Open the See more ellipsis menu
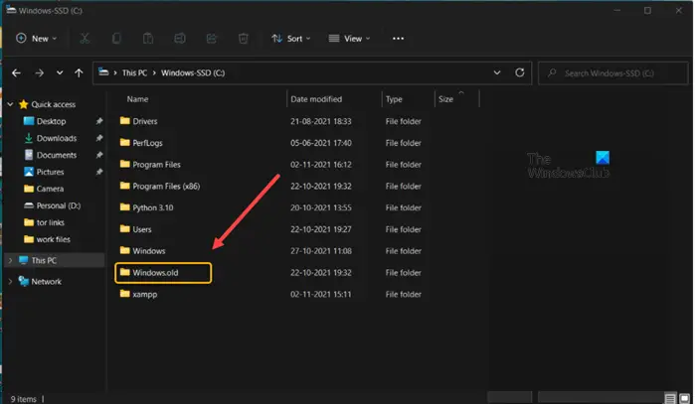The height and width of the screenshot is (404, 695). click(x=398, y=39)
